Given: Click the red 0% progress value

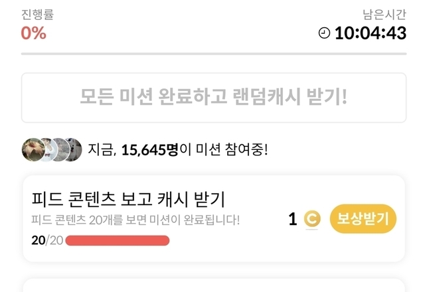Looking at the screenshot, I should click(34, 33).
